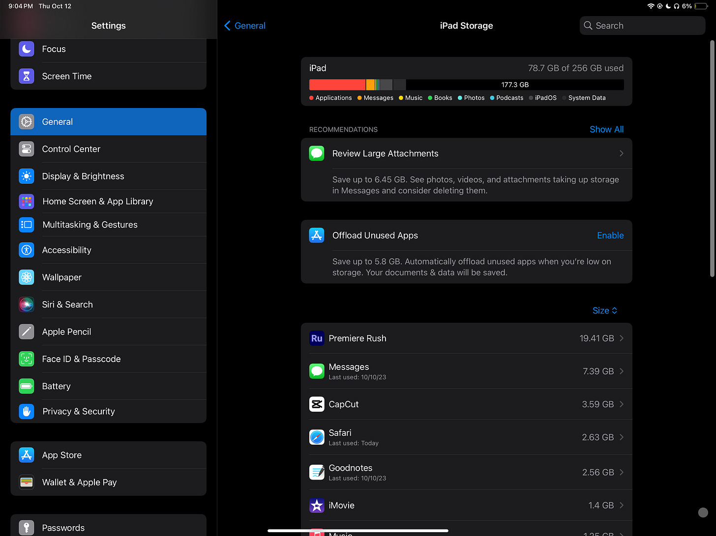716x536 pixels.
Task: Tap the Goodnotes 2.56 GB value
Action: point(598,472)
